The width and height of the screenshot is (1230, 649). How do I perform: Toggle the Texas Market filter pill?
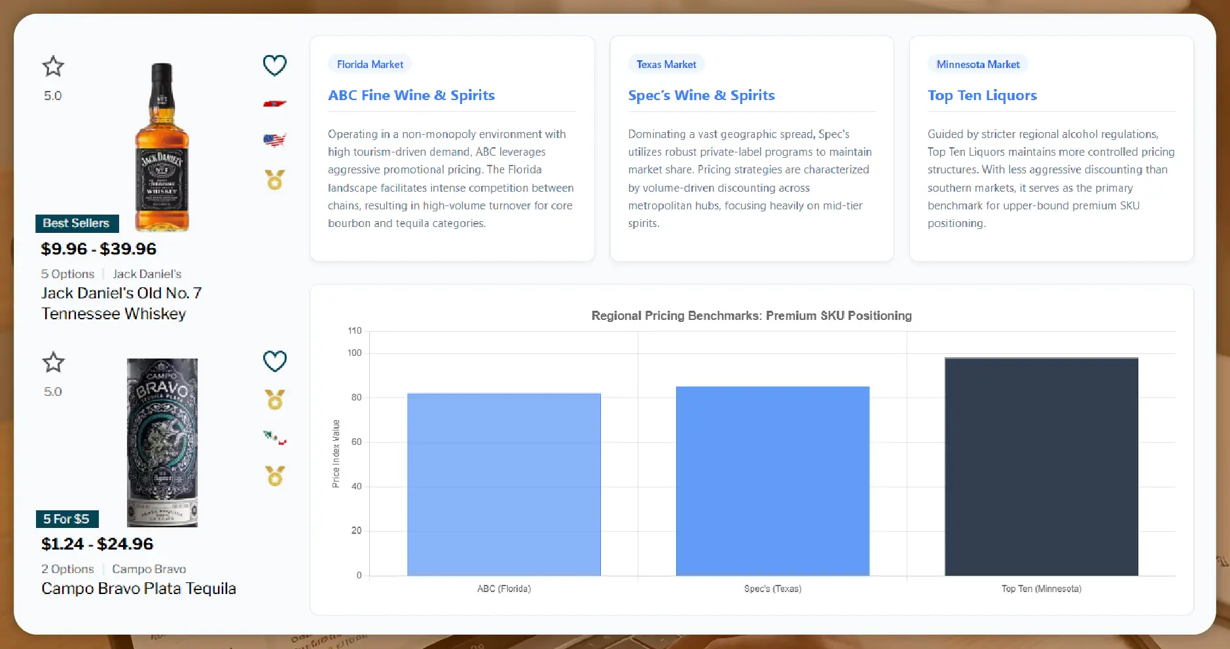click(666, 63)
